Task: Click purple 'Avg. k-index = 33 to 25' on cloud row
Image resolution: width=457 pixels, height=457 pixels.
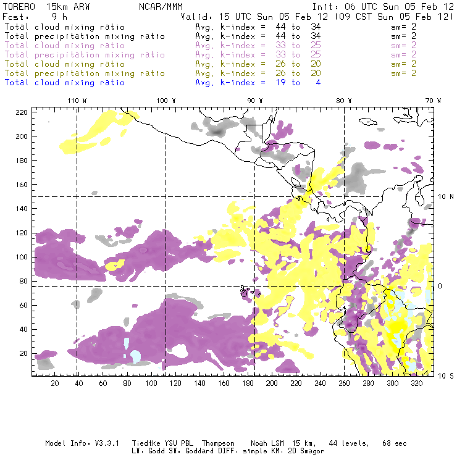Action: [x=258, y=46]
